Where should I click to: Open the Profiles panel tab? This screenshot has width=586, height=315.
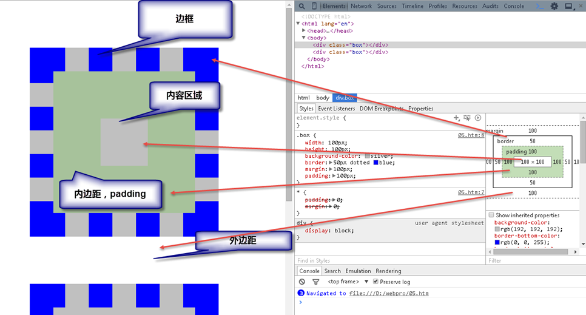pos(437,6)
